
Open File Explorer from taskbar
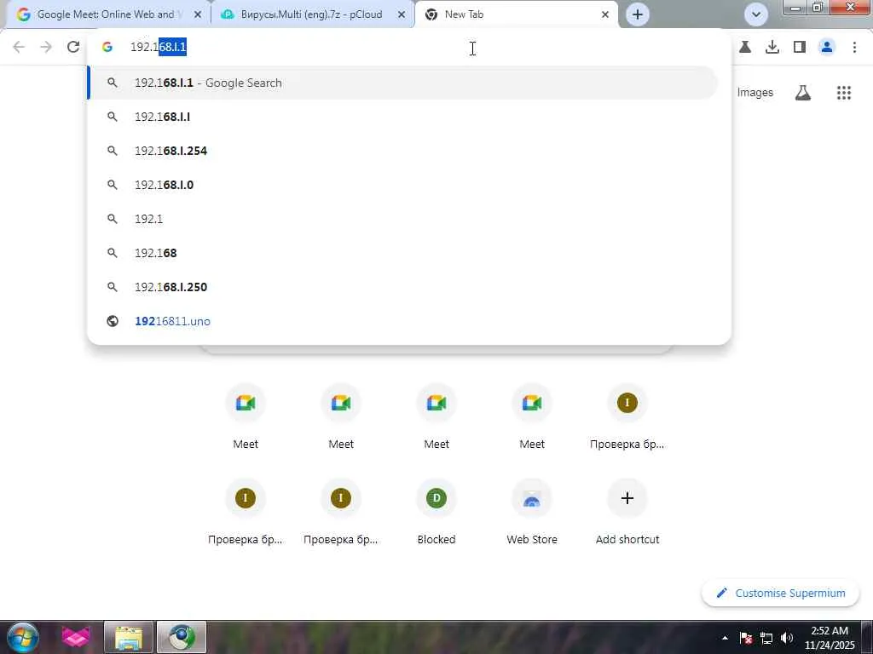coord(129,637)
